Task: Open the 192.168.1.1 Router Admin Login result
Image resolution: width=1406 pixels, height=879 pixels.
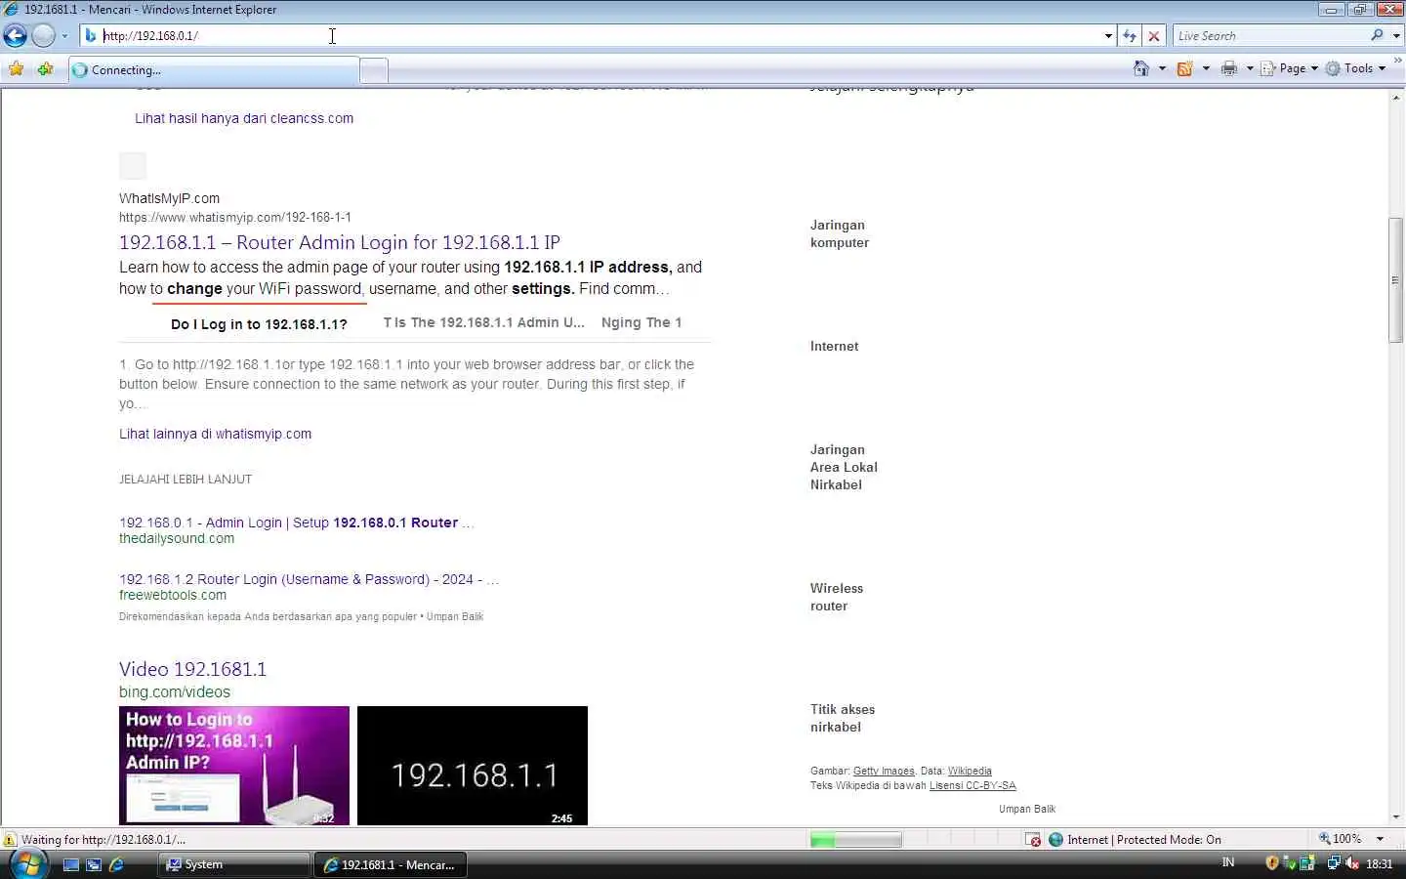Action: point(340,242)
